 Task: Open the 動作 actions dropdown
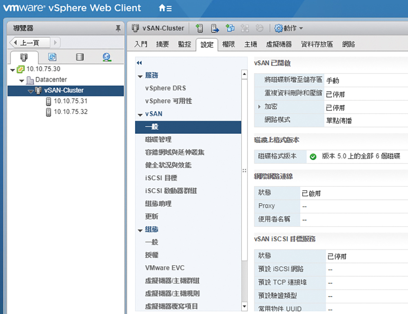click(x=289, y=28)
